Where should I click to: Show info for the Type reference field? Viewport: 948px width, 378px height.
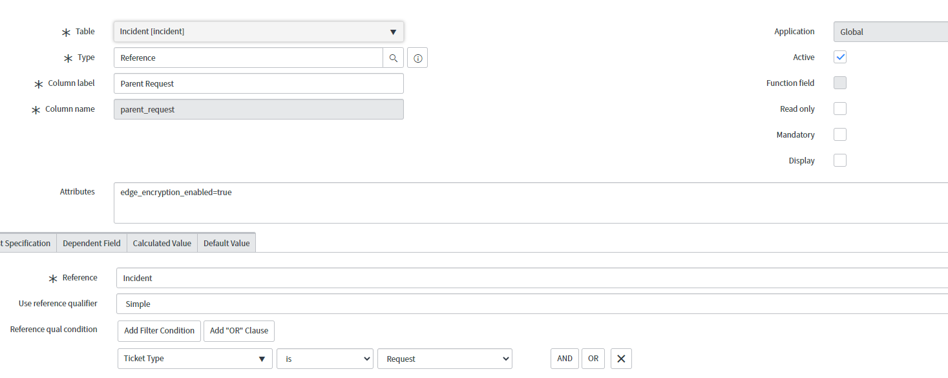pyautogui.click(x=417, y=58)
